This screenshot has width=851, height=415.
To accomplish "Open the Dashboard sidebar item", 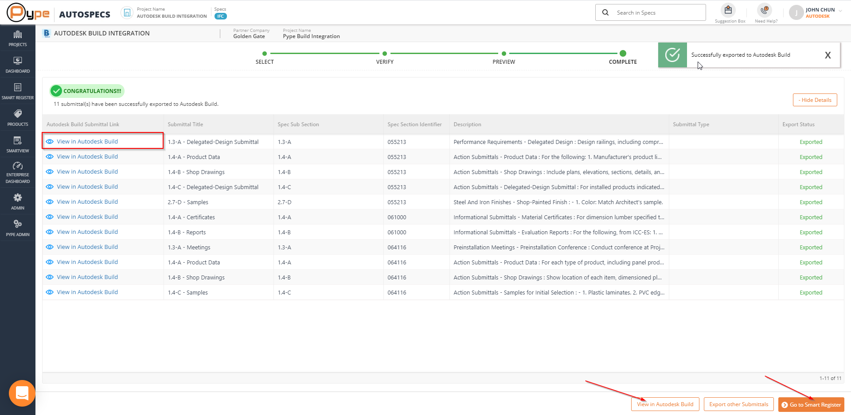I will [x=18, y=65].
